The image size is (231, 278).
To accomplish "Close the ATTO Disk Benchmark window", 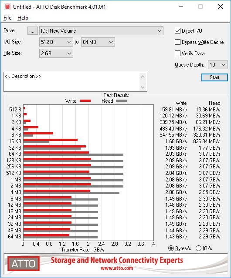I will tap(221, 7).
